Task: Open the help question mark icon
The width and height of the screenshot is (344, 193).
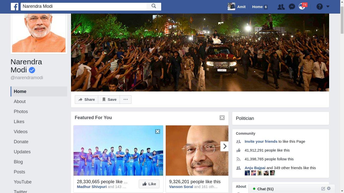Action: coord(320,7)
